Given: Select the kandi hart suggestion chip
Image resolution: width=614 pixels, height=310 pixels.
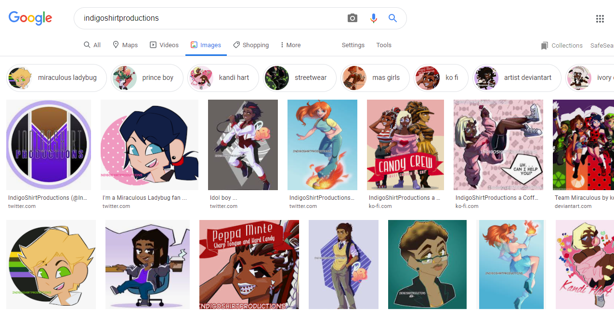Looking at the screenshot, I should [x=223, y=78].
